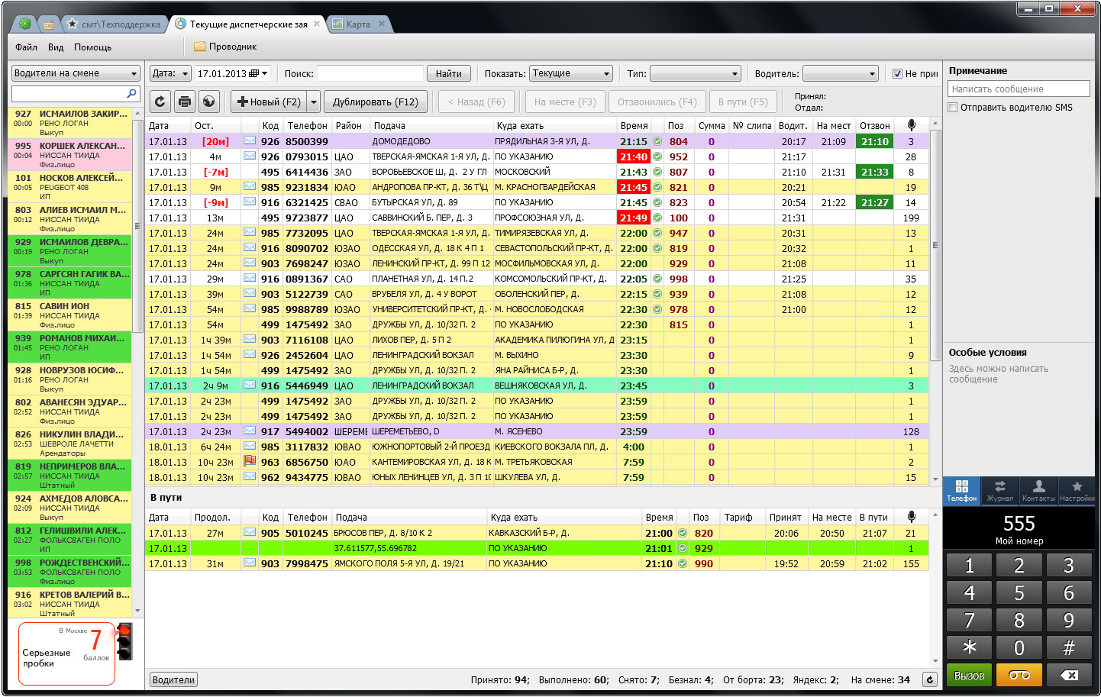The width and height of the screenshot is (1101, 697).
Task: Click the Дублировать (F12) button
Action: point(375,102)
